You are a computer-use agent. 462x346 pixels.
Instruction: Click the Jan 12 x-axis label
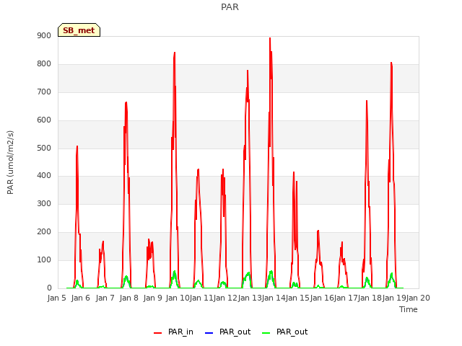[225, 298]
